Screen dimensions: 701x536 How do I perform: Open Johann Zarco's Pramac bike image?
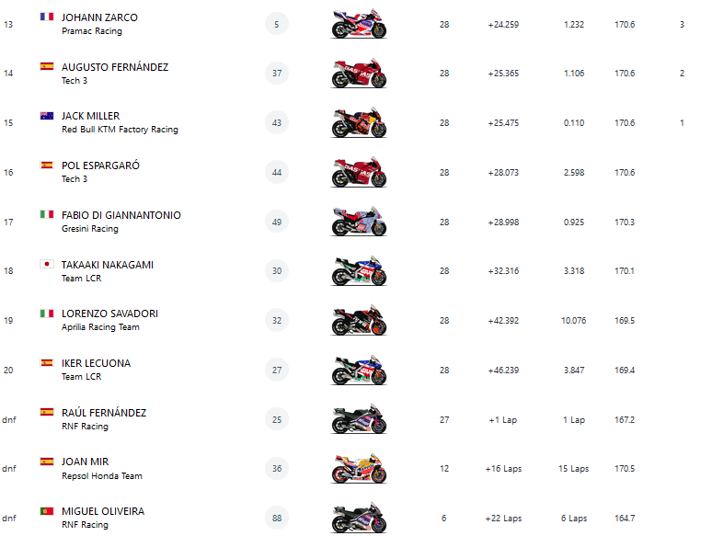point(359,25)
